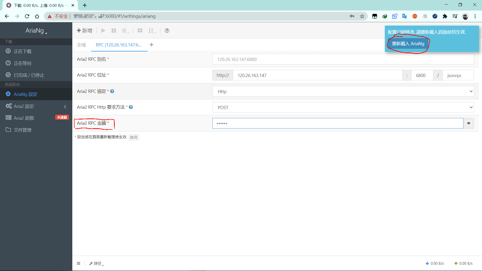The width and height of the screenshot is (482, 271).
Task: Switch to the 全域 settings tab
Action: pyautogui.click(x=81, y=45)
